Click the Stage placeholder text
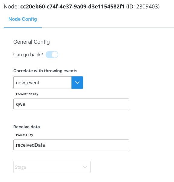This screenshot has height=182, width=174. point(21,167)
